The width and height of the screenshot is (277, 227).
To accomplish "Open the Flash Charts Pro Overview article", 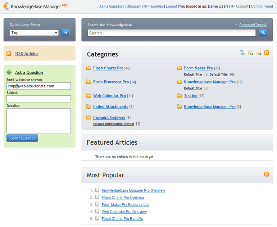I will (x=123, y=198).
